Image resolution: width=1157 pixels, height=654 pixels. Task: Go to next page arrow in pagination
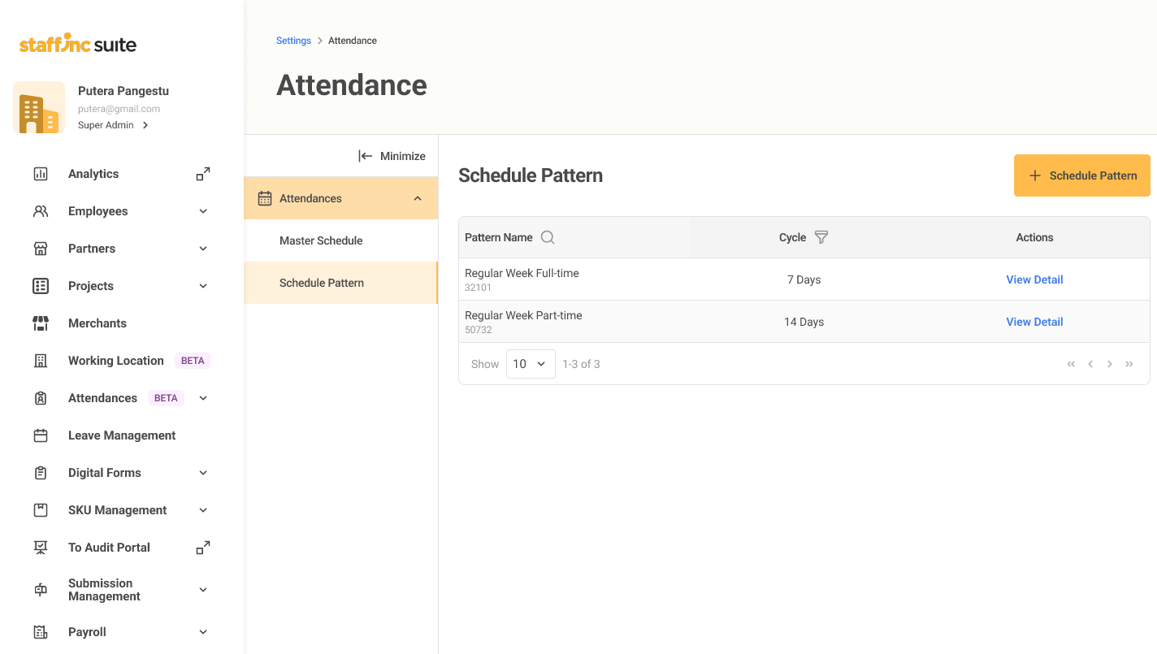click(x=1110, y=364)
